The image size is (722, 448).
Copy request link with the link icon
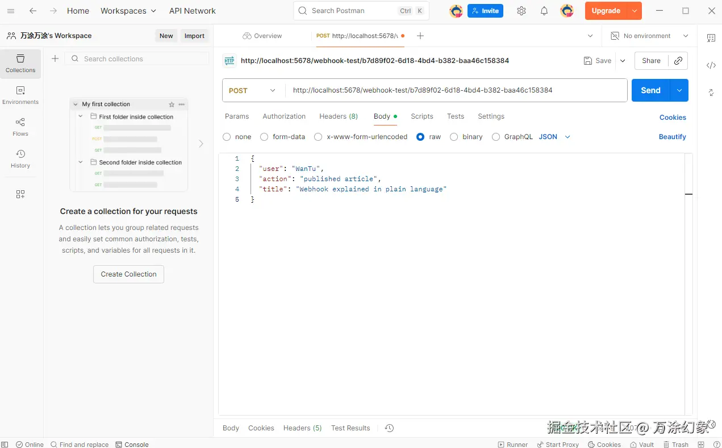678,61
